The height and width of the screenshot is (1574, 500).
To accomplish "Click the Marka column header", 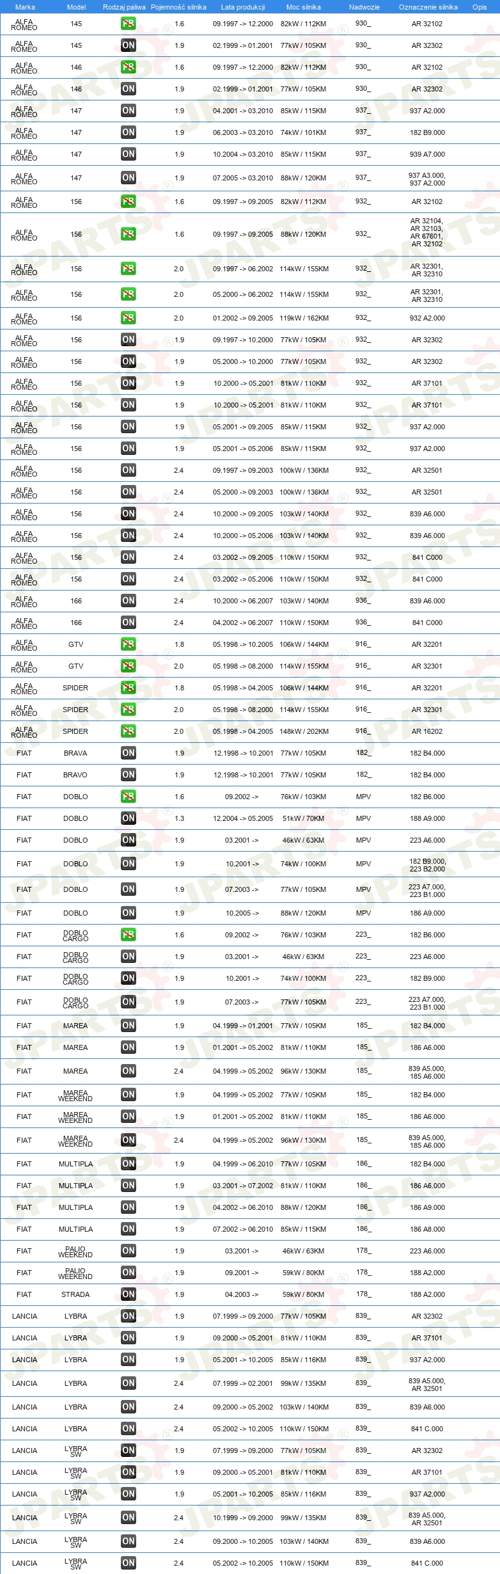I will tap(25, 7).
